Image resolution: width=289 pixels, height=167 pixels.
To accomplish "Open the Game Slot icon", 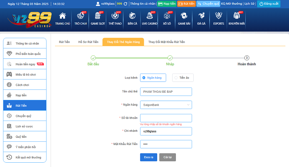I will [98, 16].
